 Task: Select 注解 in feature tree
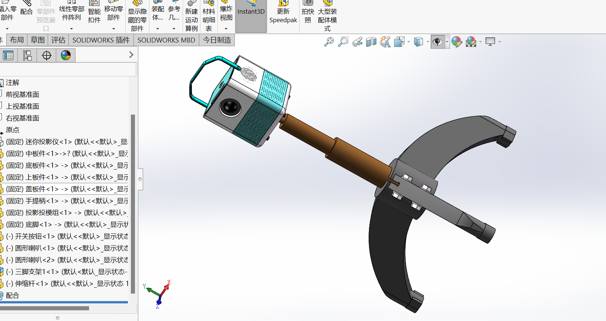pyautogui.click(x=13, y=83)
